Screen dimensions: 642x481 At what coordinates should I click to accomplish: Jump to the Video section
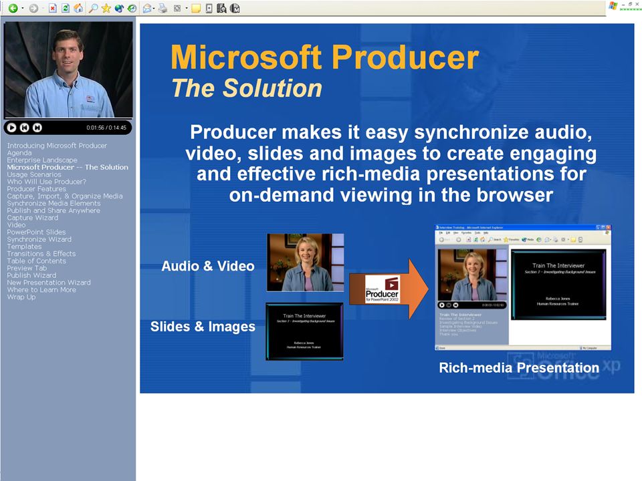click(x=16, y=225)
